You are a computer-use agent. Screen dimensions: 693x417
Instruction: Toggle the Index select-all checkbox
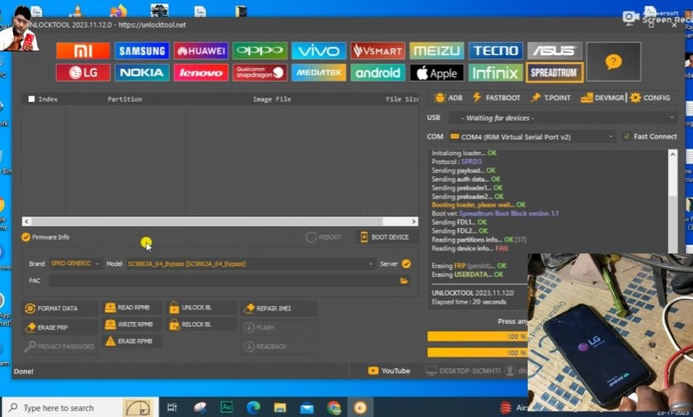click(x=31, y=98)
